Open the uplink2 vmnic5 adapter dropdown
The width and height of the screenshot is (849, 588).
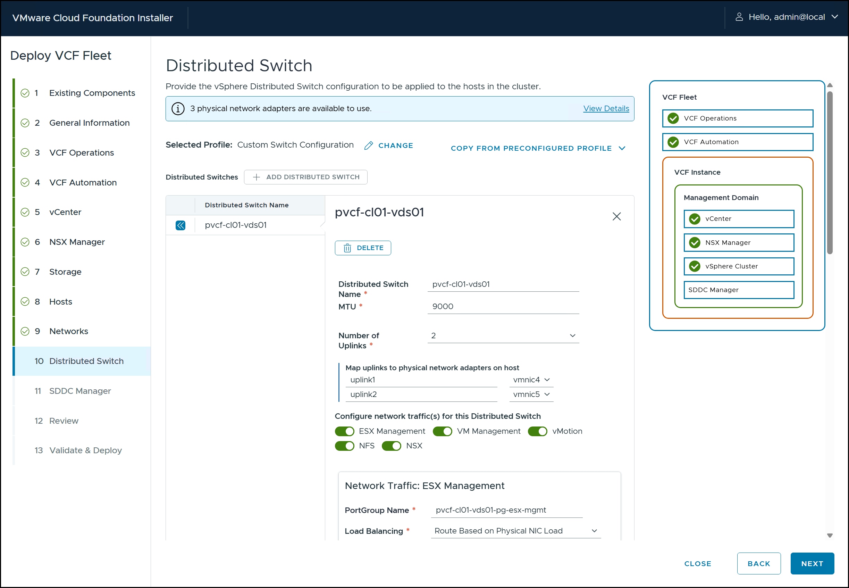coord(531,395)
